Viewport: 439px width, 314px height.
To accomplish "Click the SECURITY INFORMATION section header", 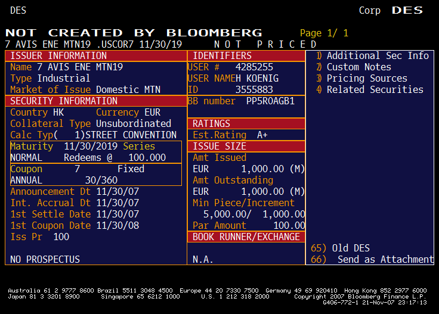I will 96,101.
